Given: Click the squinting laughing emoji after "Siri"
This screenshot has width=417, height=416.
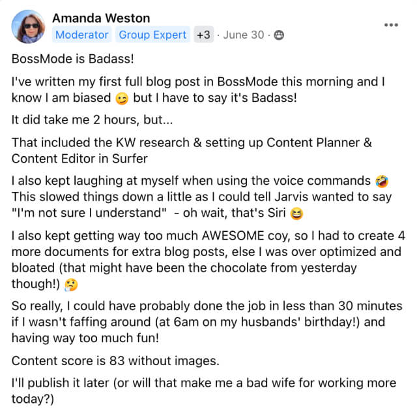Looking at the screenshot, I should [296, 214].
